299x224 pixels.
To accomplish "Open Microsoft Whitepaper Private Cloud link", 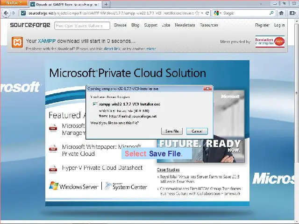I will coord(101,150).
